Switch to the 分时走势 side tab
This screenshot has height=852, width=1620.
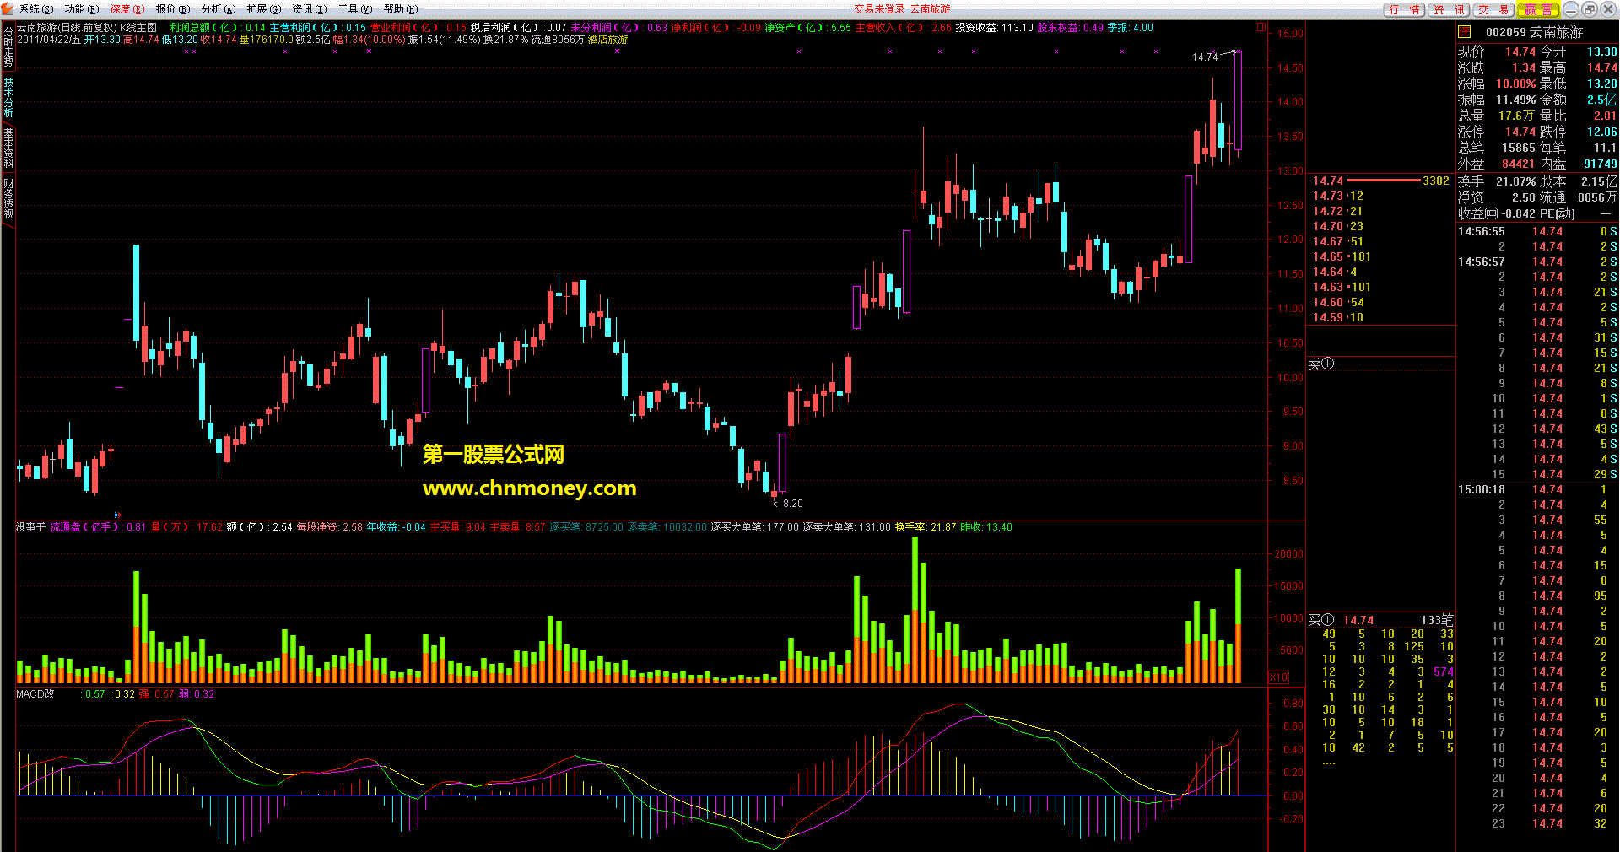(x=8, y=47)
